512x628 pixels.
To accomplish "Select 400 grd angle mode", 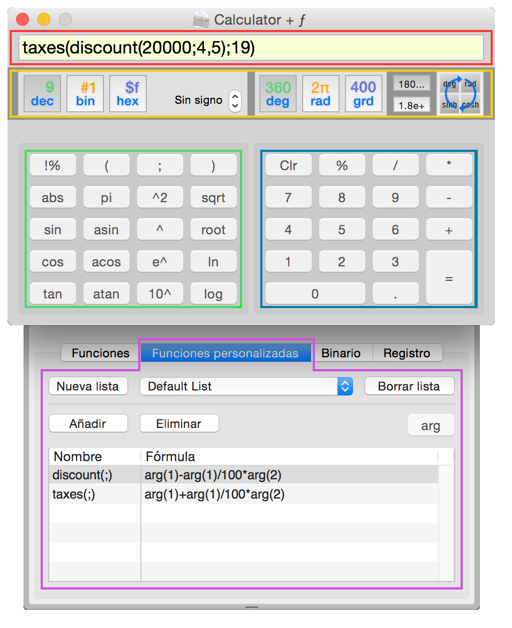I will point(363,94).
